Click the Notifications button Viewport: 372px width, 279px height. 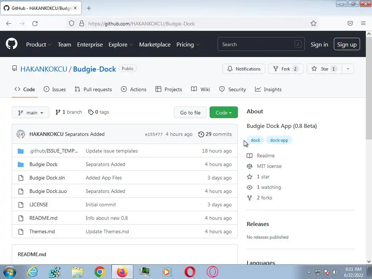(244, 69)
